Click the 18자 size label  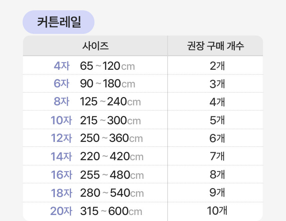click(61, 193)
